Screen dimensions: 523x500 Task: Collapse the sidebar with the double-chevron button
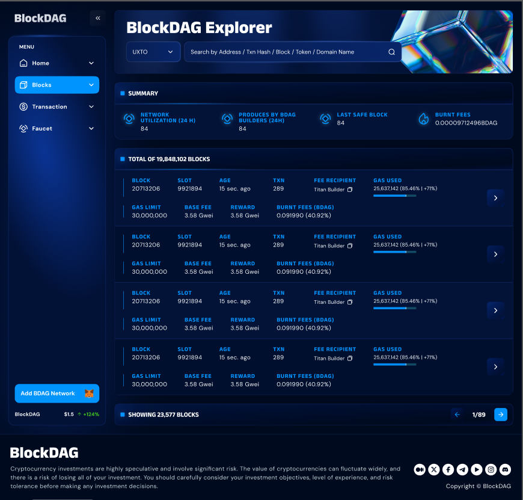tap(98, 18)
